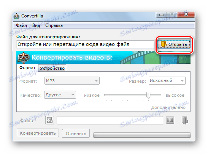The image size is (208, 154).
Task: Expand the Размер Исходный dropdown
Action: [x=167, y=80]
